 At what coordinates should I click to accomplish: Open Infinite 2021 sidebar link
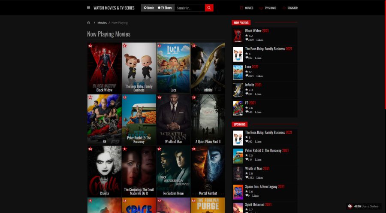(x=253, y=85)
